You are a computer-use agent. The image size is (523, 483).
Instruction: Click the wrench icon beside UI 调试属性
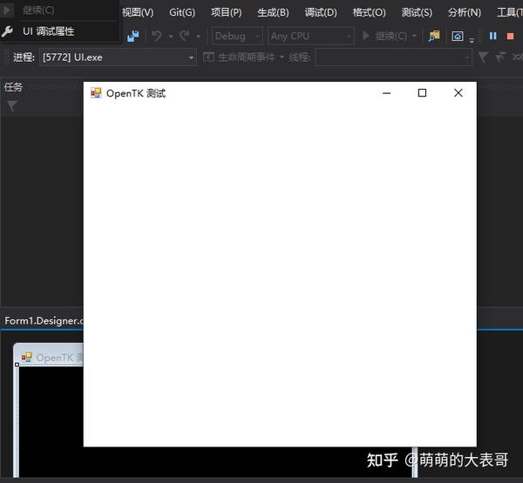7,31
